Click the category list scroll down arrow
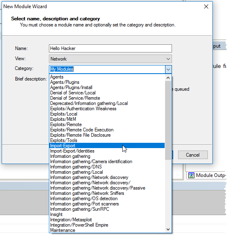This screenshot has width=227, height=238. coord(168,229)
